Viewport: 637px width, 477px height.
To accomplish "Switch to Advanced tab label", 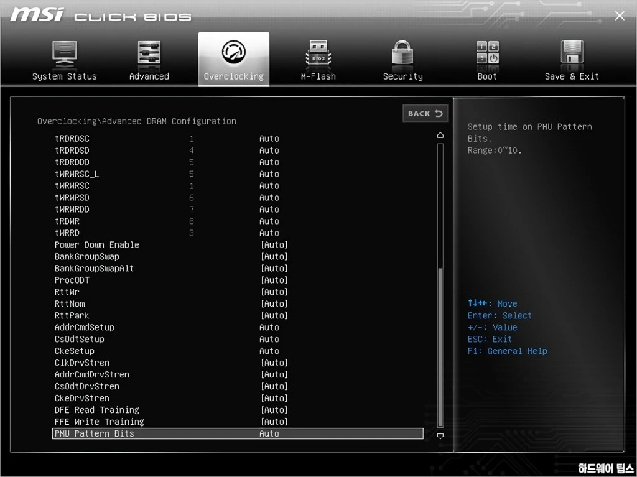I will point(149,76).
